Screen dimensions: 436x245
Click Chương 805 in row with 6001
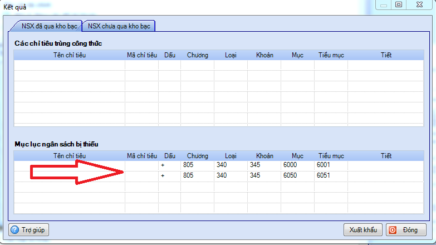(198, 165)
